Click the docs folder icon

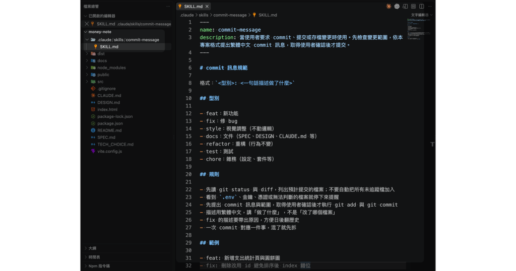point(93,60)
